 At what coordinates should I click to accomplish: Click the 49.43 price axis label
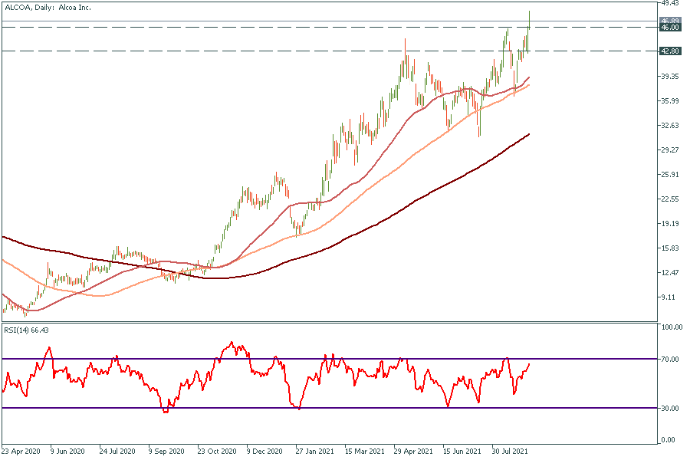[670, 3]
